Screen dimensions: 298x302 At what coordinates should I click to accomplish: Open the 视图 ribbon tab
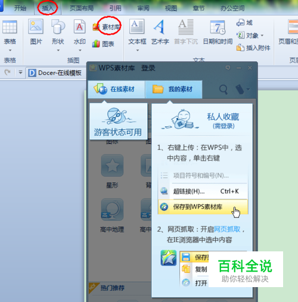tap(171, 8)
